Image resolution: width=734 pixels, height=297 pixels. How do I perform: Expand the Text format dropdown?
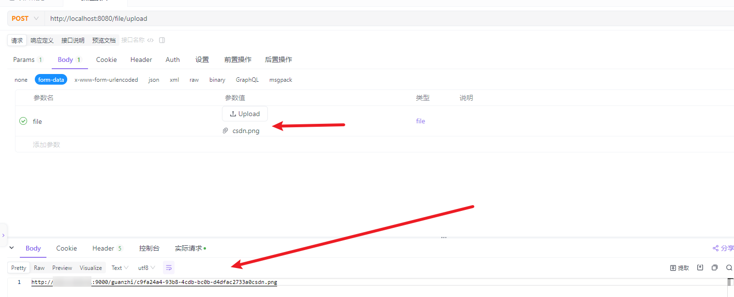click(x=119, y=267)
